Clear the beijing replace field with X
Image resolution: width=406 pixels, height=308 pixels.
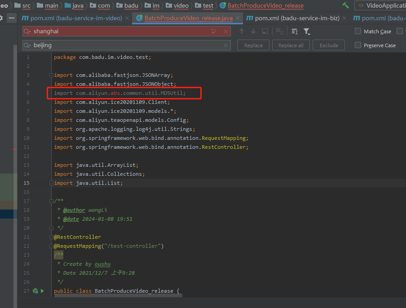[226, 45]
